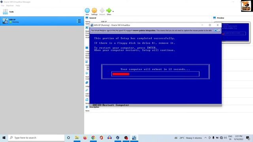Screen dimensions: 253x142
Task: Click the weather widget showing 24°C
Action: (188, 138)
